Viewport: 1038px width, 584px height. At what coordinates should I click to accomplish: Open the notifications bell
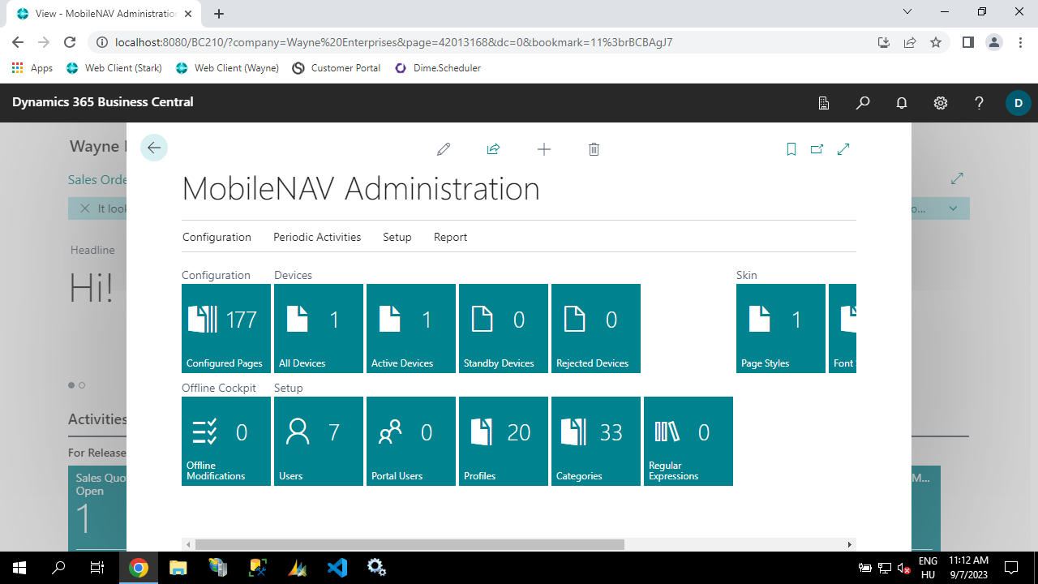[902, 103]
